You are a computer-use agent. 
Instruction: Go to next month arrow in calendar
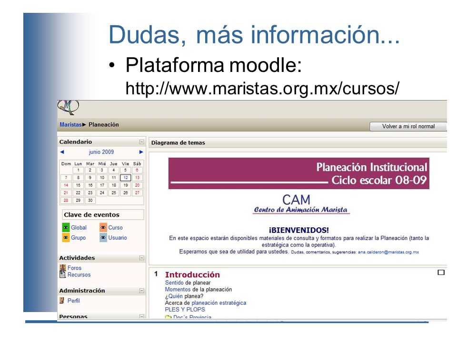(141, 152)
